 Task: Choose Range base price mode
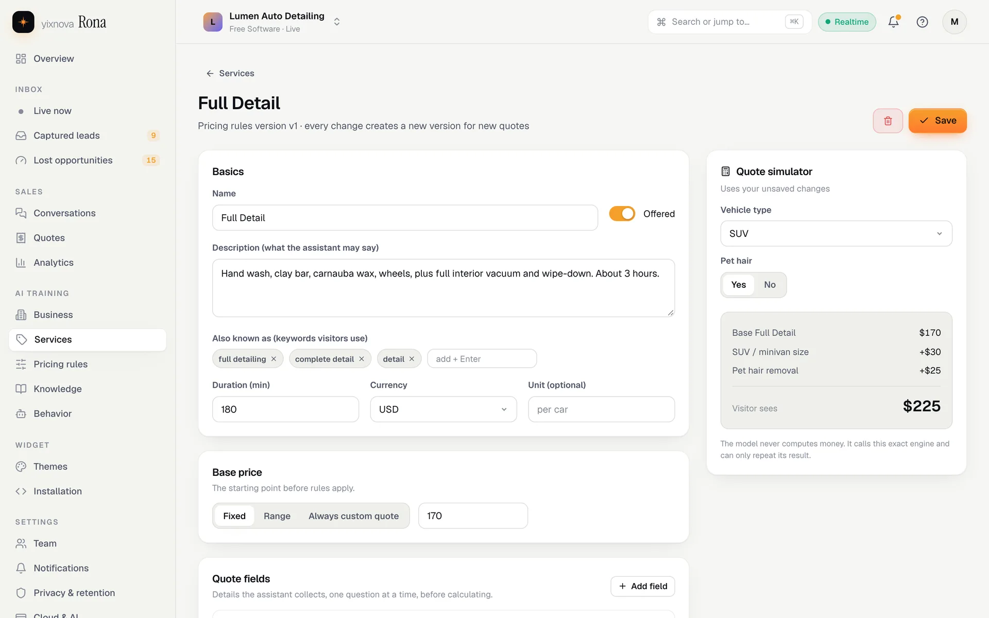pyautogui.click(x=277, y=516)
